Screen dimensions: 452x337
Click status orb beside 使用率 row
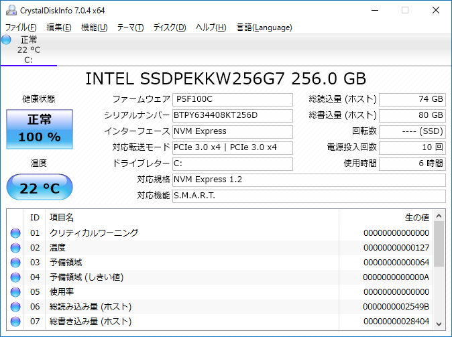pyautogui.click(x=15, y=292)
